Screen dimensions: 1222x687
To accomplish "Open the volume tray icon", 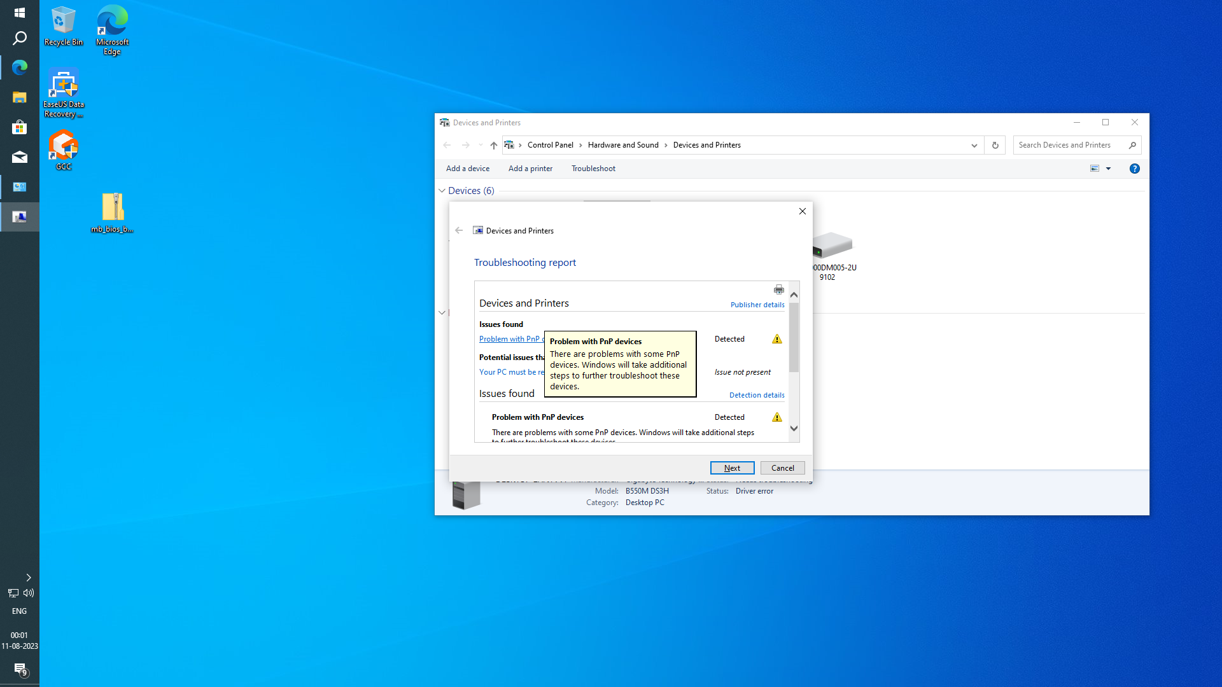I will [x=29, y=593].
